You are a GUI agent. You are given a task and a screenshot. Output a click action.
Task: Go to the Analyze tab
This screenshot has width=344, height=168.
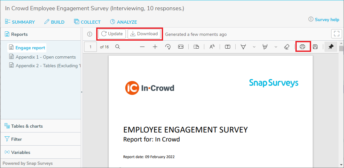coord(123,22)
